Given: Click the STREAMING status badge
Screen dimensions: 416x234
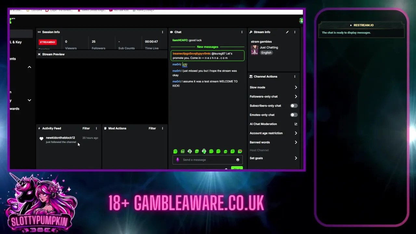Looking at the screenshot, I should click(47, 42).
